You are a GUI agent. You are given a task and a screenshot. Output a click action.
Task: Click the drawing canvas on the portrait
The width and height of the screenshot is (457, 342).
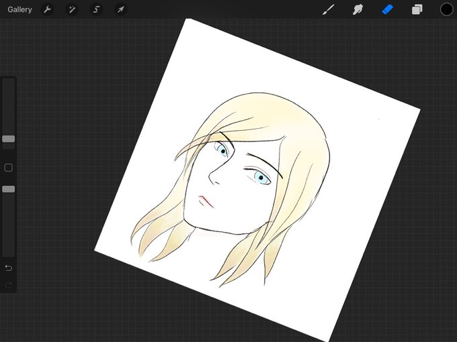coord(257,180)
